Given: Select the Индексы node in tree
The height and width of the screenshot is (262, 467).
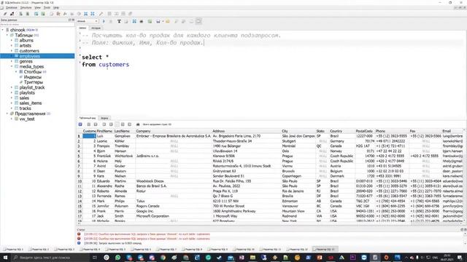Looking at the screenshot, I should tap(32, 77).
